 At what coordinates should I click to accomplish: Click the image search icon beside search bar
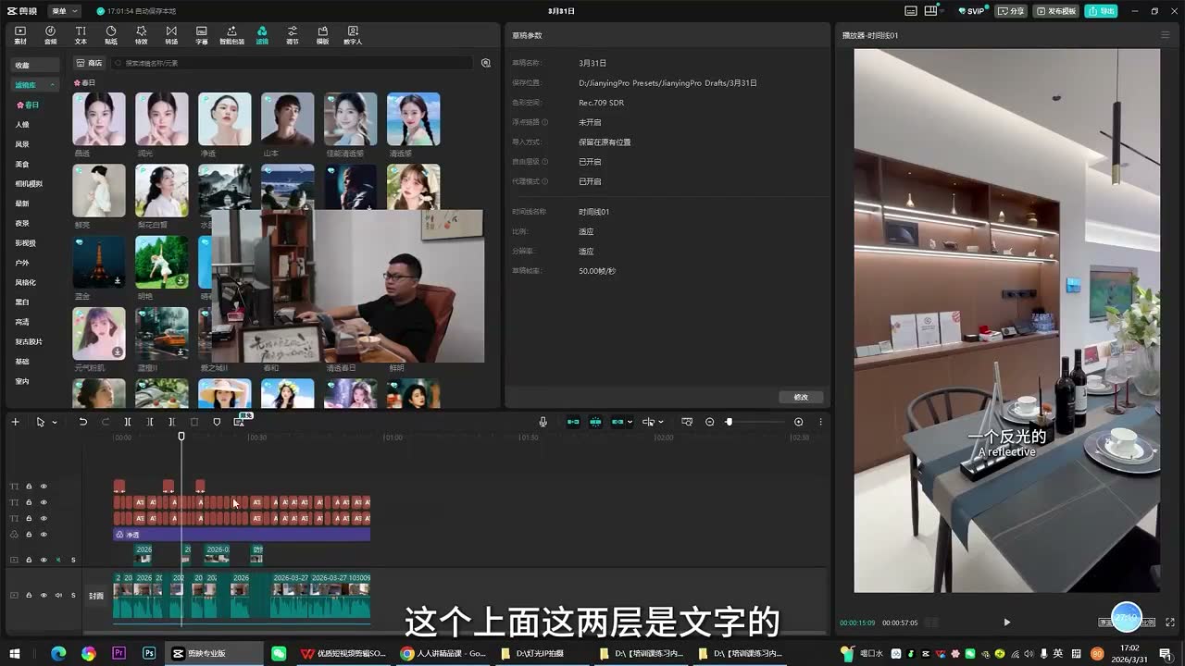click(x=486, y=63)
